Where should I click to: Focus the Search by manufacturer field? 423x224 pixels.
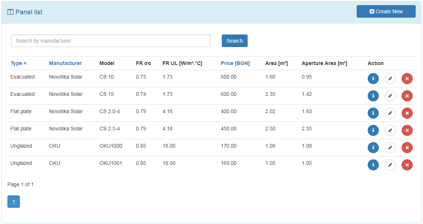point(111,41)
